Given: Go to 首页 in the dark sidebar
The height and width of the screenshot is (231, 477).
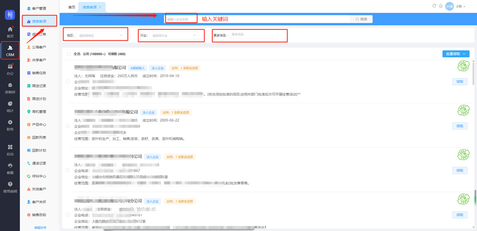Looking at the screenshot, I should tap(10, 32).
